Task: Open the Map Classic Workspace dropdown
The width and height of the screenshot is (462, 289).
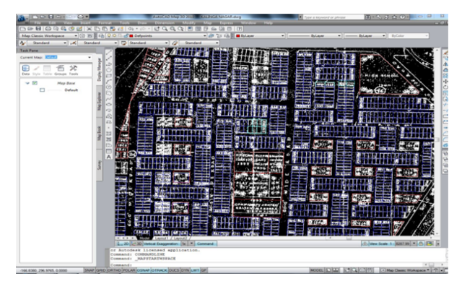Action: tap(48, 35)
